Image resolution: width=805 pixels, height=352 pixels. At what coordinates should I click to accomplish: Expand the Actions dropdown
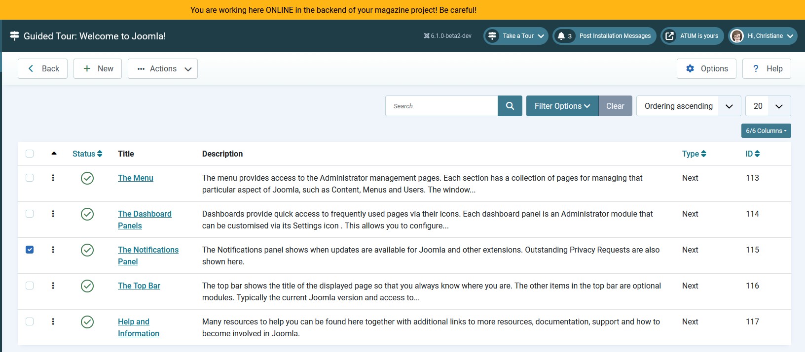point(163,69)
